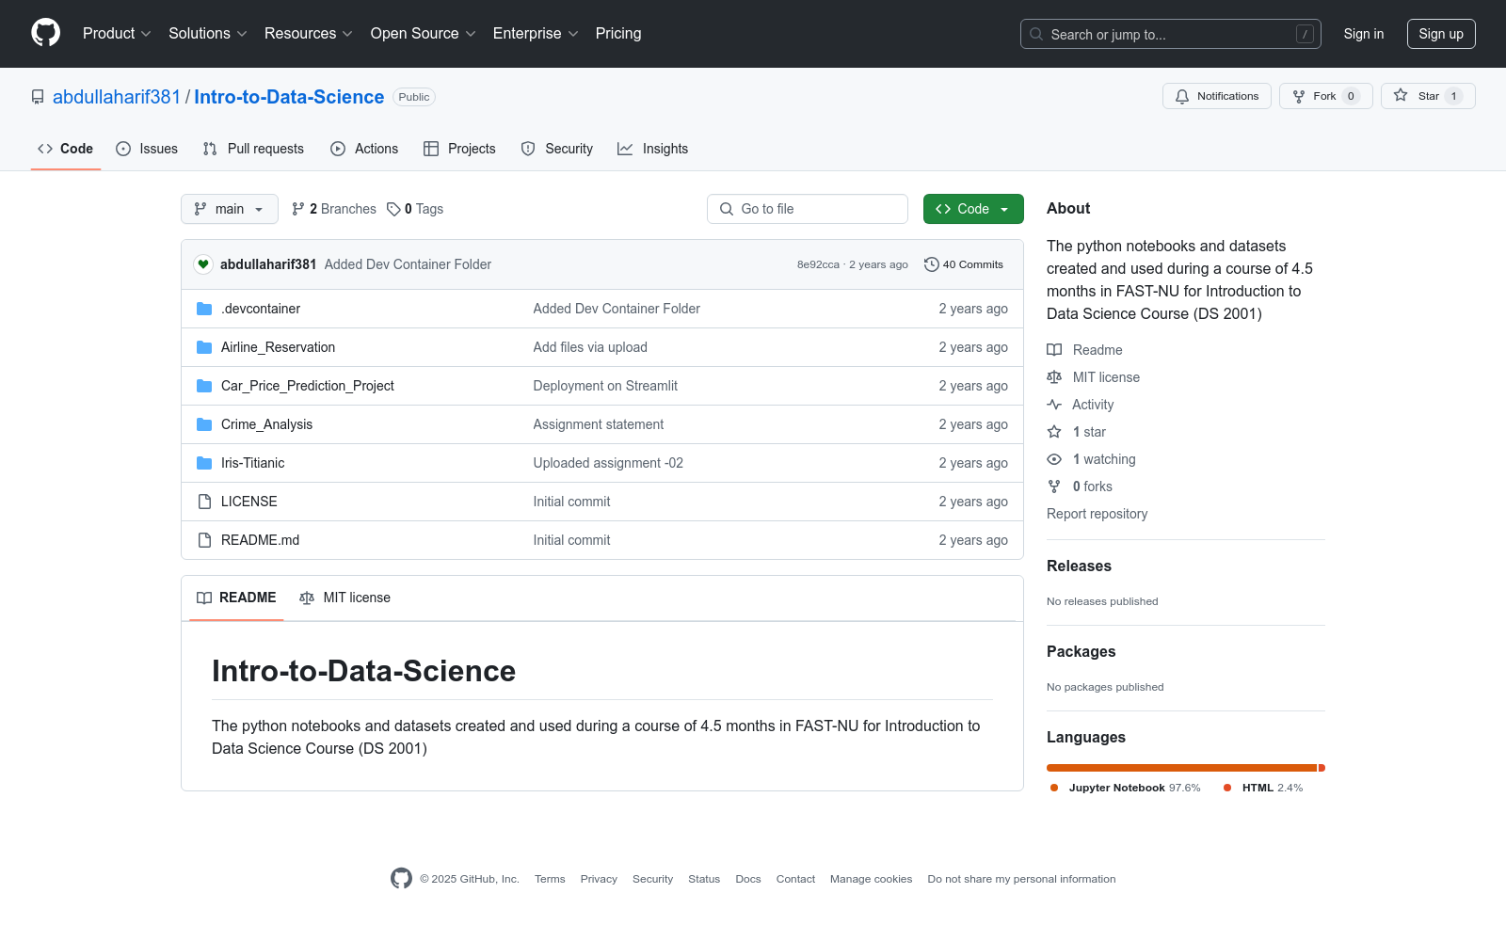Image resolution: width=1506 pixels, height=941 pixels.
Task: Open the 'Deployment on Streamlit' commit
Action: (605, 386)
